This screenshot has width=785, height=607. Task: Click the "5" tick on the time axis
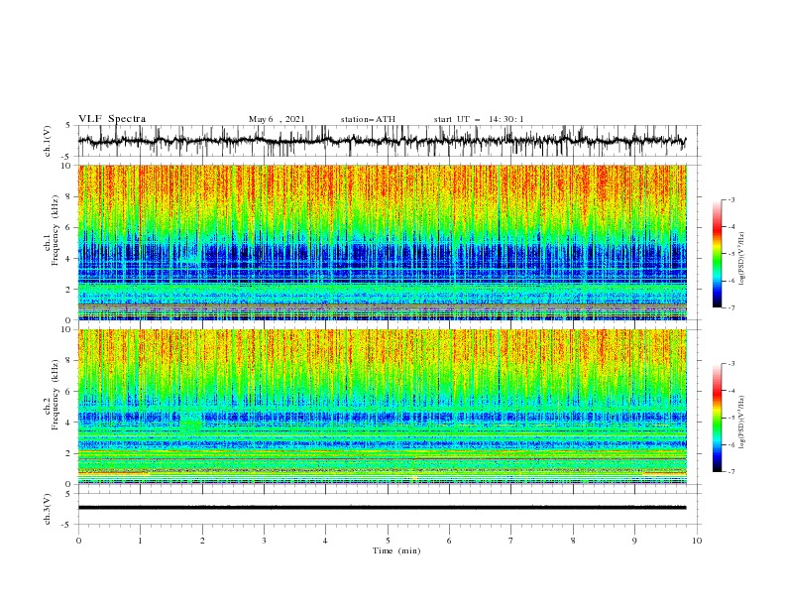pyautogui.click(x=388, y=541)
